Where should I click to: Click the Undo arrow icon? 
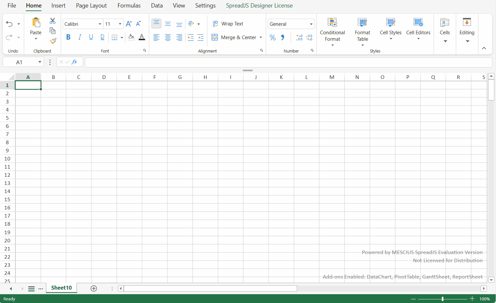(9, 24)
